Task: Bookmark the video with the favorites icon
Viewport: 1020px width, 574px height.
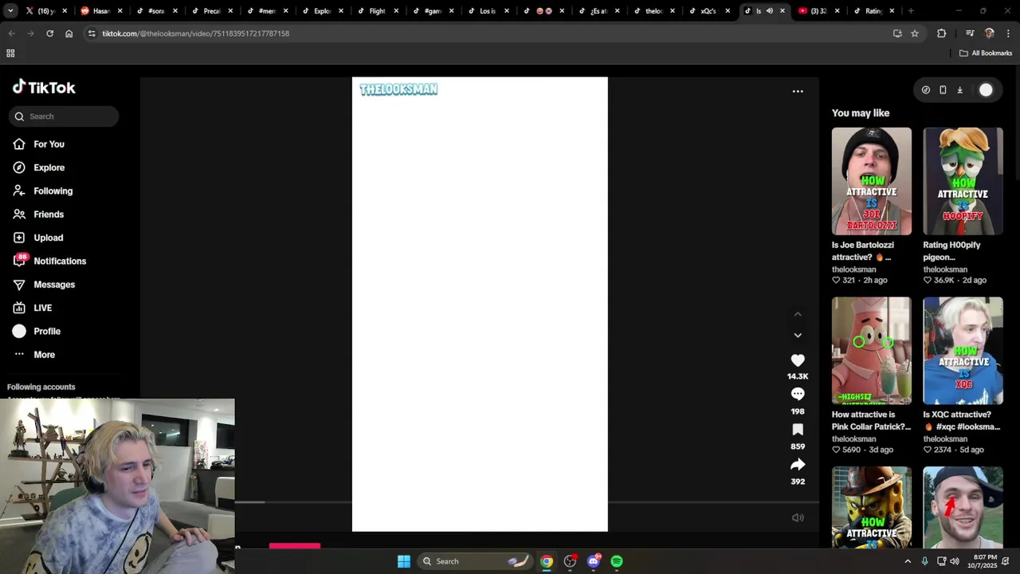Action: [x=798, y=430]
